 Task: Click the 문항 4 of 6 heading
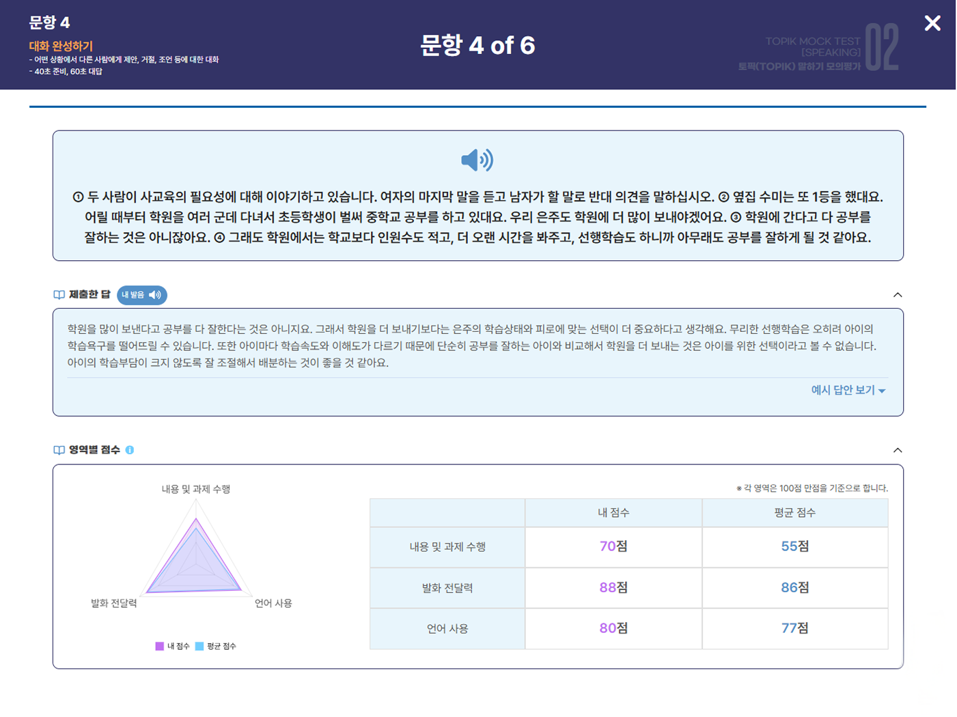[x=477, y=45]
